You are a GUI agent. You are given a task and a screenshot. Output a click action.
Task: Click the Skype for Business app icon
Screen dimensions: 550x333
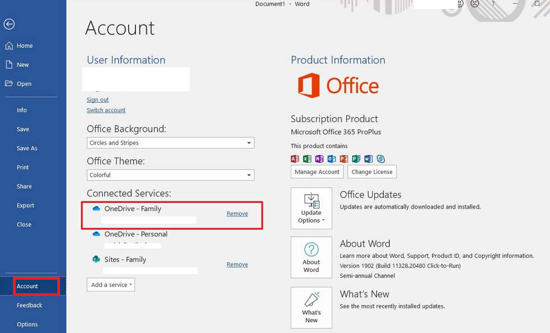pos(381,159)
